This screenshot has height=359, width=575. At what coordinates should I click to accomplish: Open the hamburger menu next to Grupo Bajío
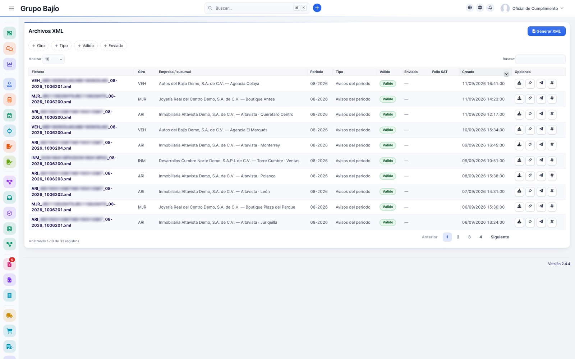point(11,8)
